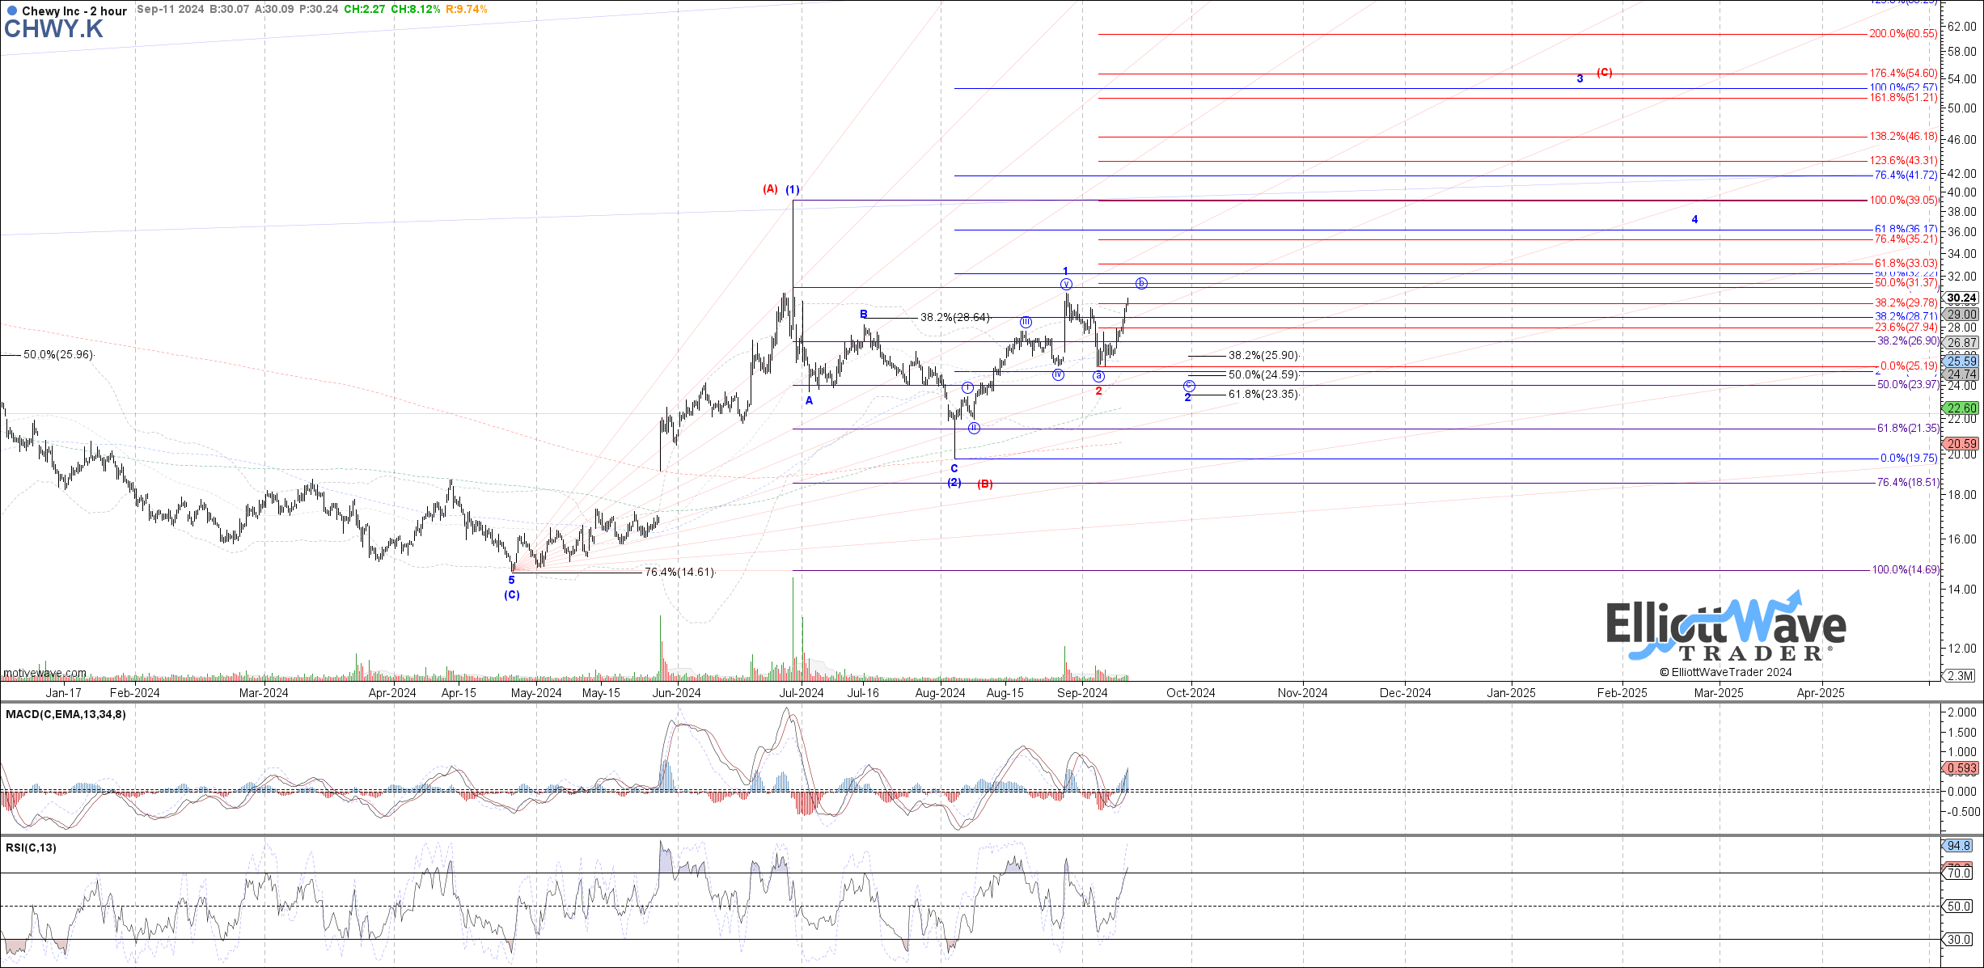Select the RSI(C,13) study label

tap(32, 848)
